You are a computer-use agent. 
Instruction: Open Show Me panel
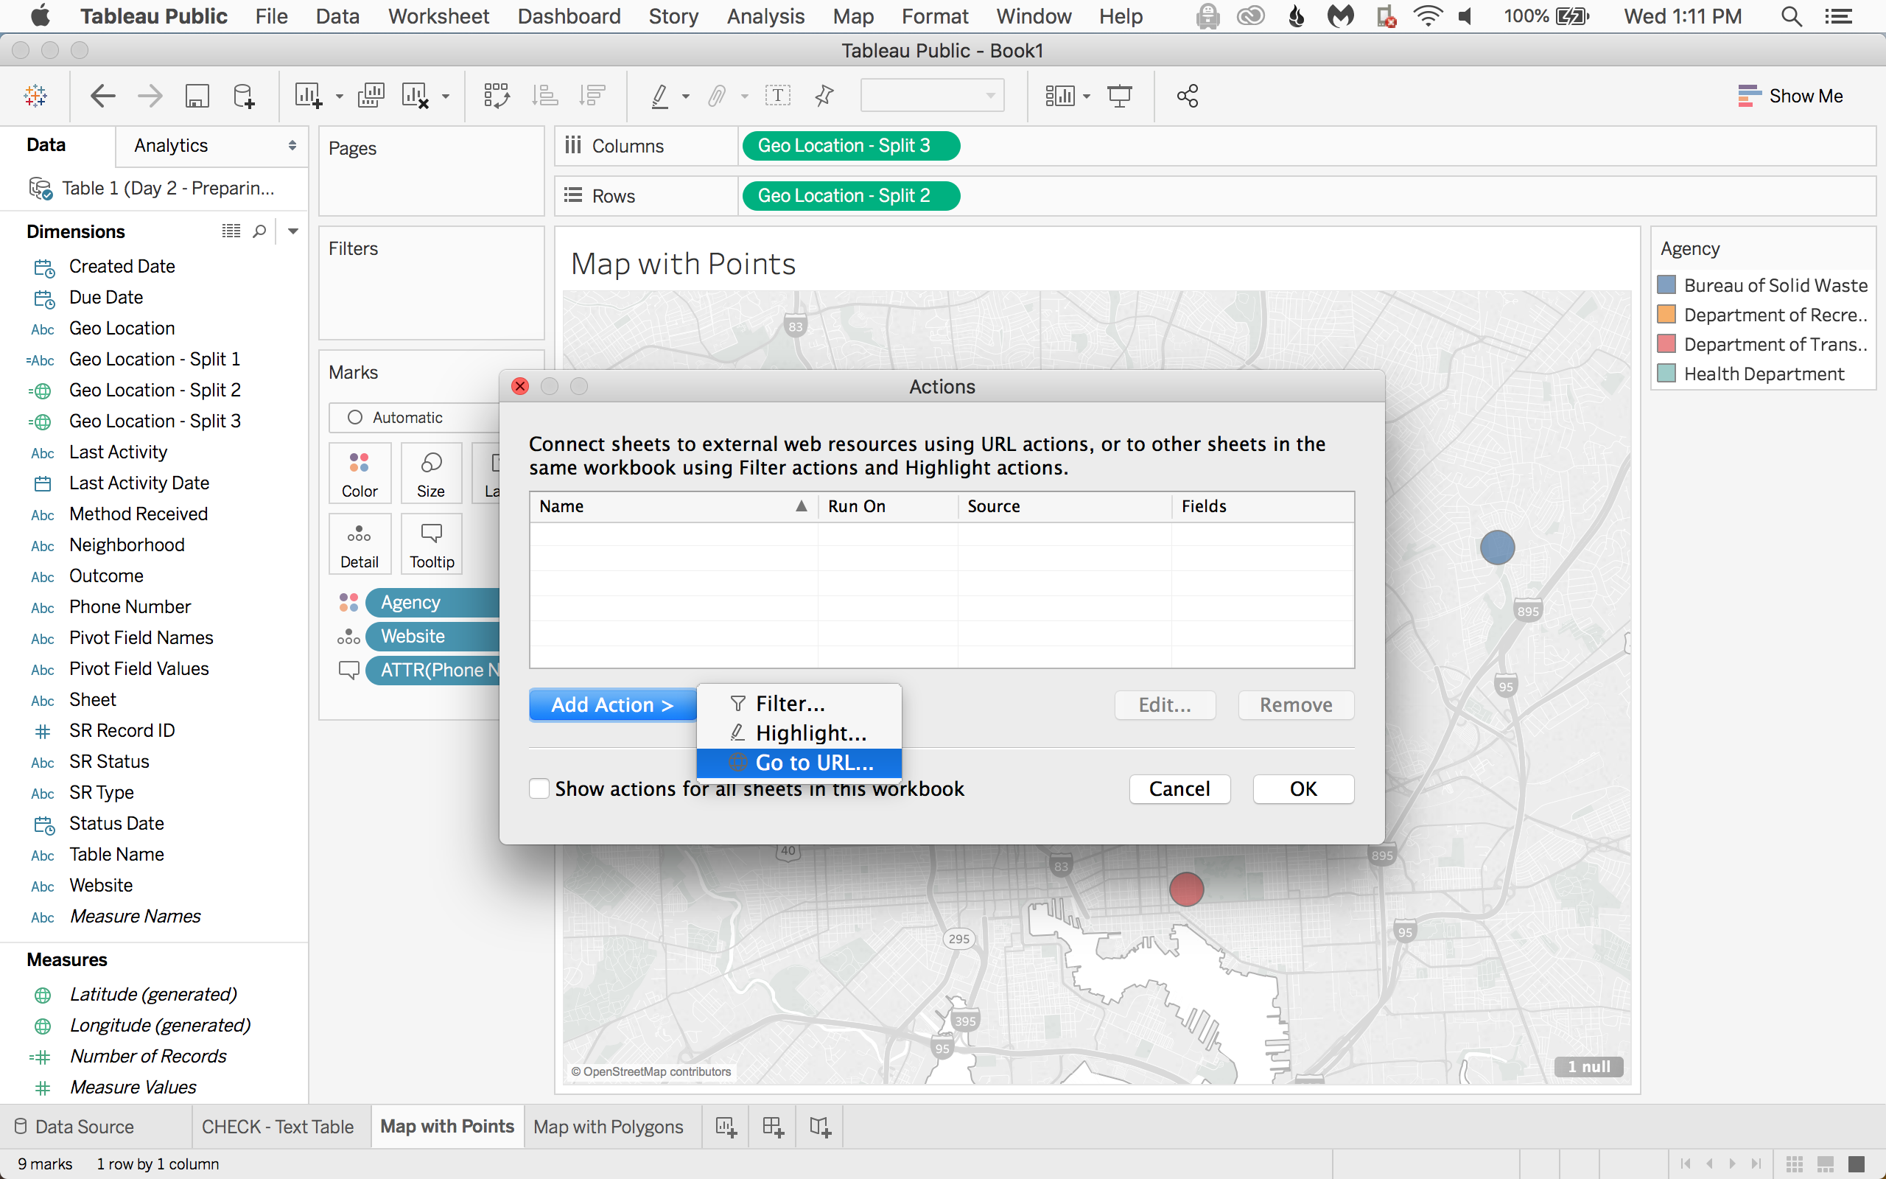click(1790, 96)
